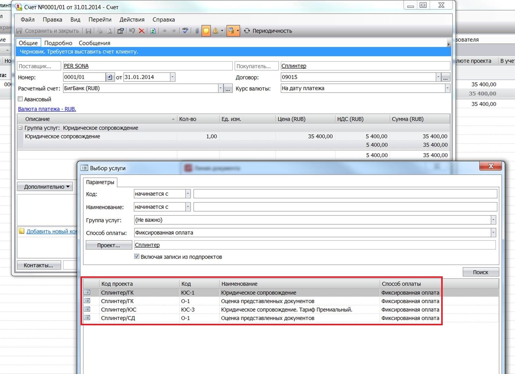
Task: Open the properties toolbar icon
Action: tap(121, 31)
